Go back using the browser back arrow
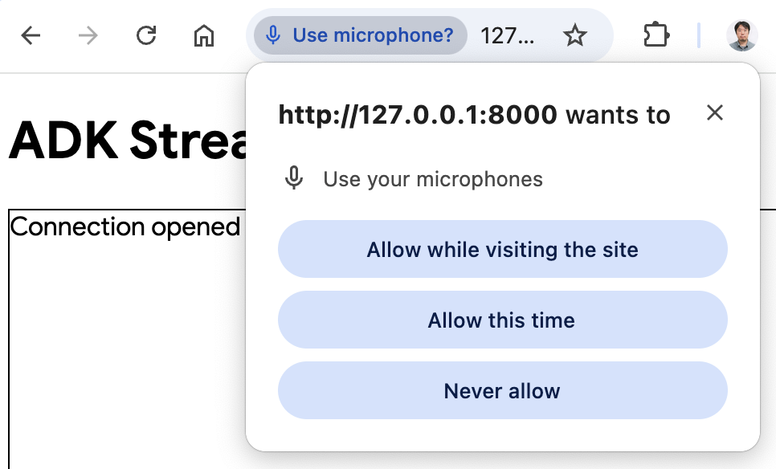This screenshot has width=776, height=469. [31, 35]
